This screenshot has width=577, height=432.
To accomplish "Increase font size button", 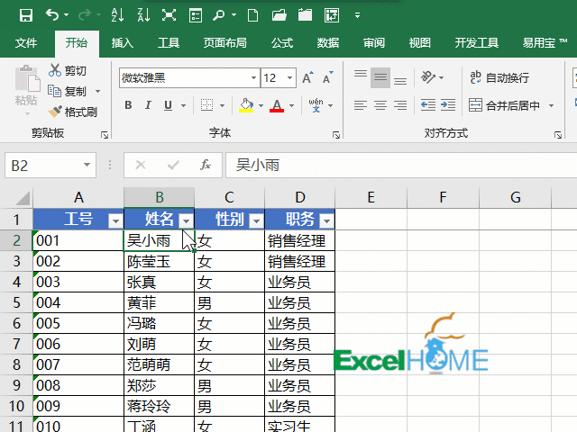I will [x=307, y=77].
